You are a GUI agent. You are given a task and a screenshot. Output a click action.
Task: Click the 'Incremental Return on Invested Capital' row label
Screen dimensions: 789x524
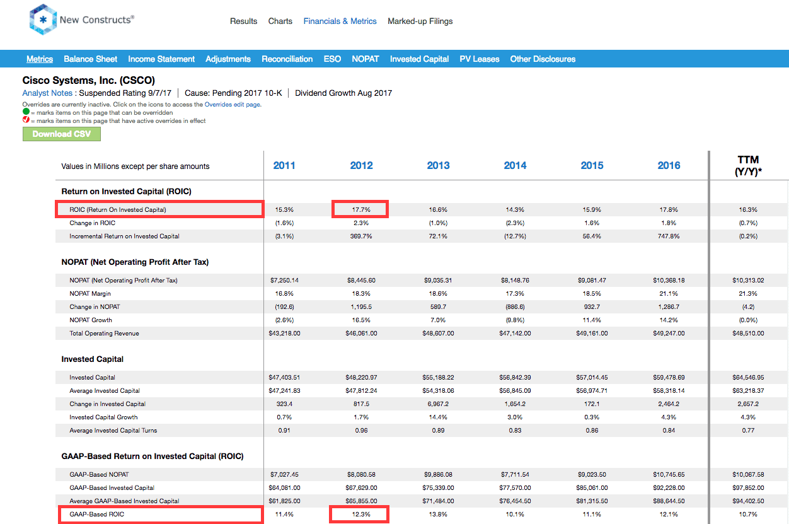(124, 236)
